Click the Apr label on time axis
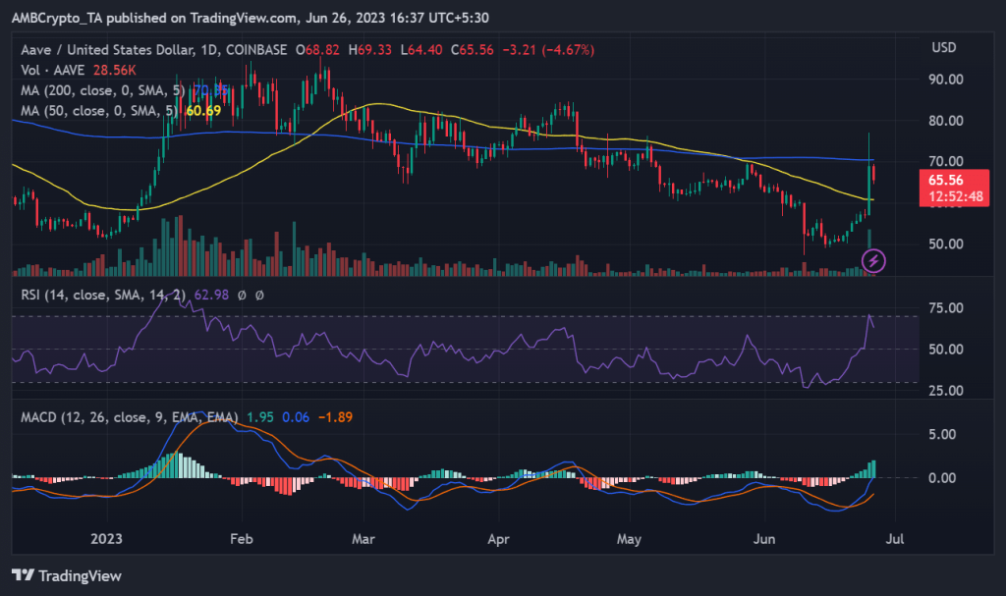 [x=500, y=539]
